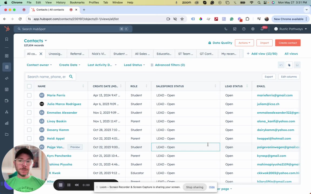Screen dimensions: 311x194
Task: Open the Marketing megaphone icon in sidebar
Action: pyautogui.click(x=7, y=78)
